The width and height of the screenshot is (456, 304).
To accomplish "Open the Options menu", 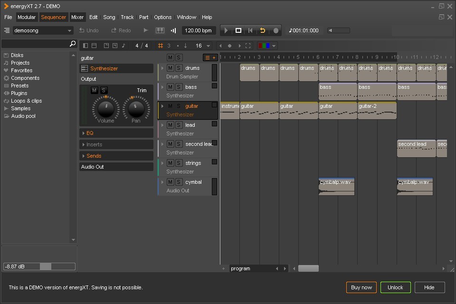I will (x=162, y=17).
